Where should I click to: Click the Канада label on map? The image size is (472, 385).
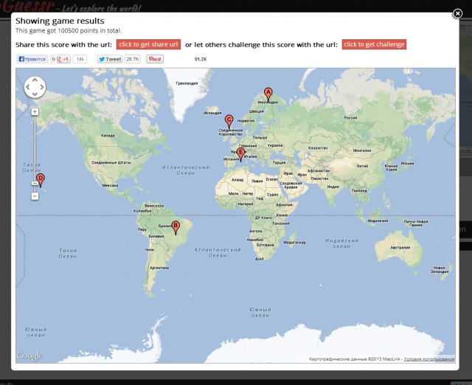[x=108, y=135]
